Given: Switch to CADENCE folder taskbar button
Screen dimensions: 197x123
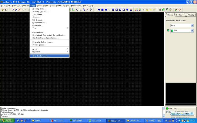Looking at the screenshot, I should (135, 121).
